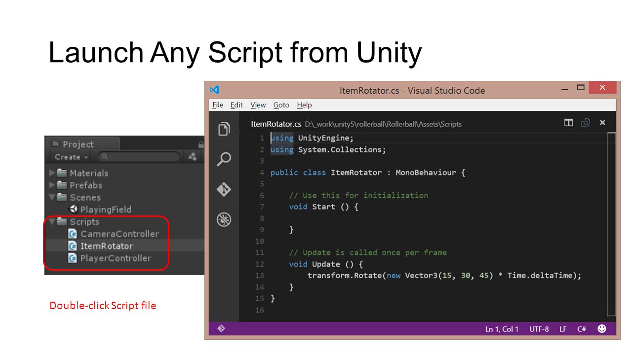Expand the Materials folder
Viewport: 632px width, 355px height.
pos(52,173)
